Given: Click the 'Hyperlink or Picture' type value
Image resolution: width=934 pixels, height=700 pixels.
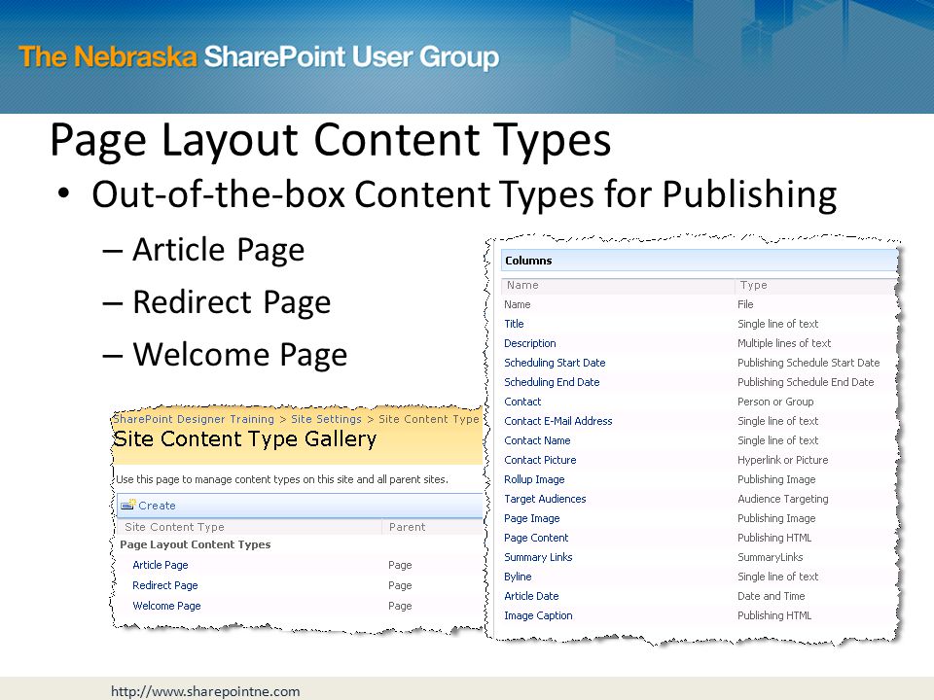Looking at the screenshot, I should pos(782,460).
